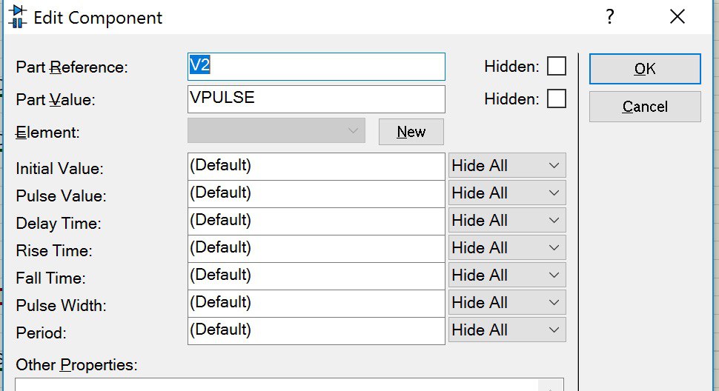Click the New element button
Screen dimensions: 719x391
pyautogui.click(x=411, y=132)
